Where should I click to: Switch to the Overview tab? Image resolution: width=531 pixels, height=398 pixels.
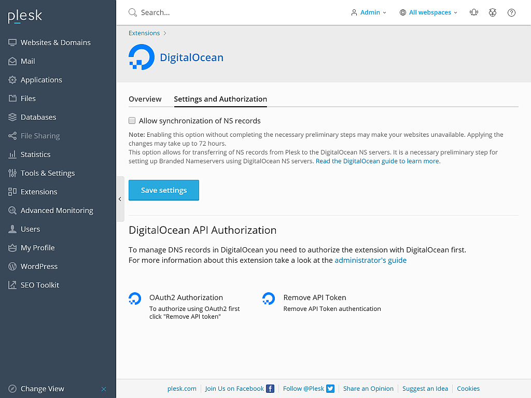[x=145, y=99]
